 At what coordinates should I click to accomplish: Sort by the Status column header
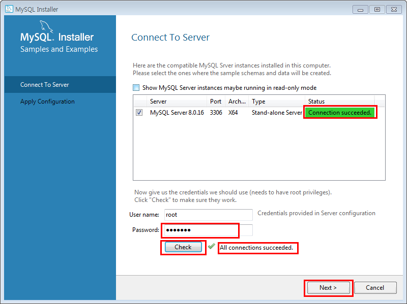339,101
